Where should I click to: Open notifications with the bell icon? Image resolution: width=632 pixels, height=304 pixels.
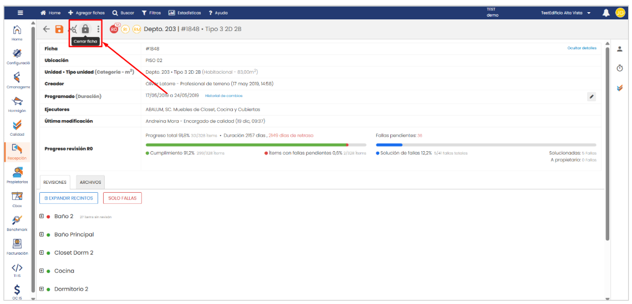pos(606,13)
